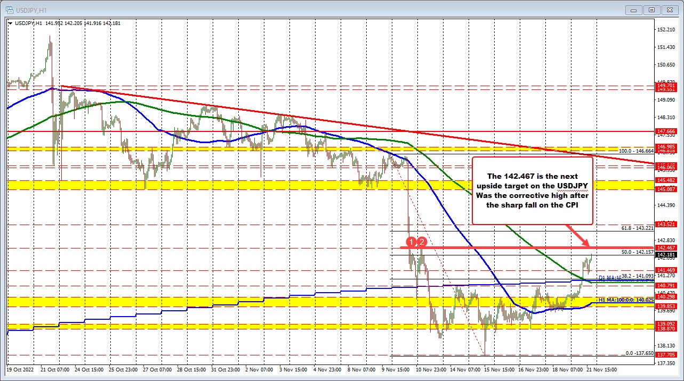Select the Fibonacci label 0.0 - 137.650
Screen dimensions: 684x381
tap(639, 353)
